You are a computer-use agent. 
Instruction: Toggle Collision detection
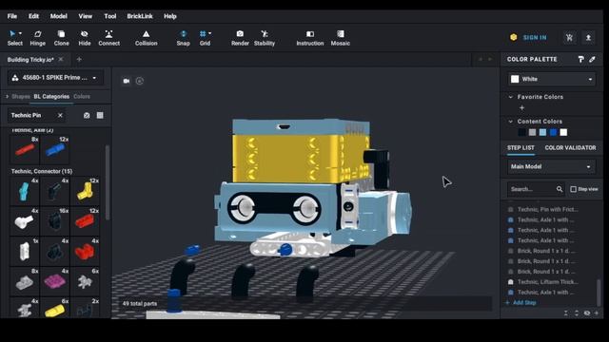click(x=146, y=38)
